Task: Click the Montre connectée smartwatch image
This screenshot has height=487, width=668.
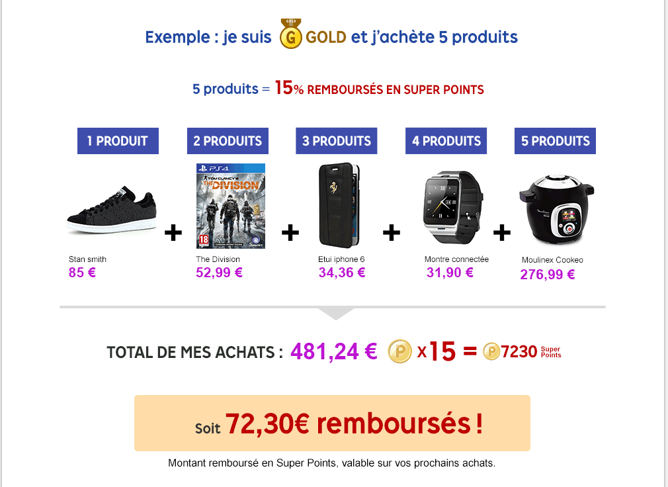Action: [453, 208]
